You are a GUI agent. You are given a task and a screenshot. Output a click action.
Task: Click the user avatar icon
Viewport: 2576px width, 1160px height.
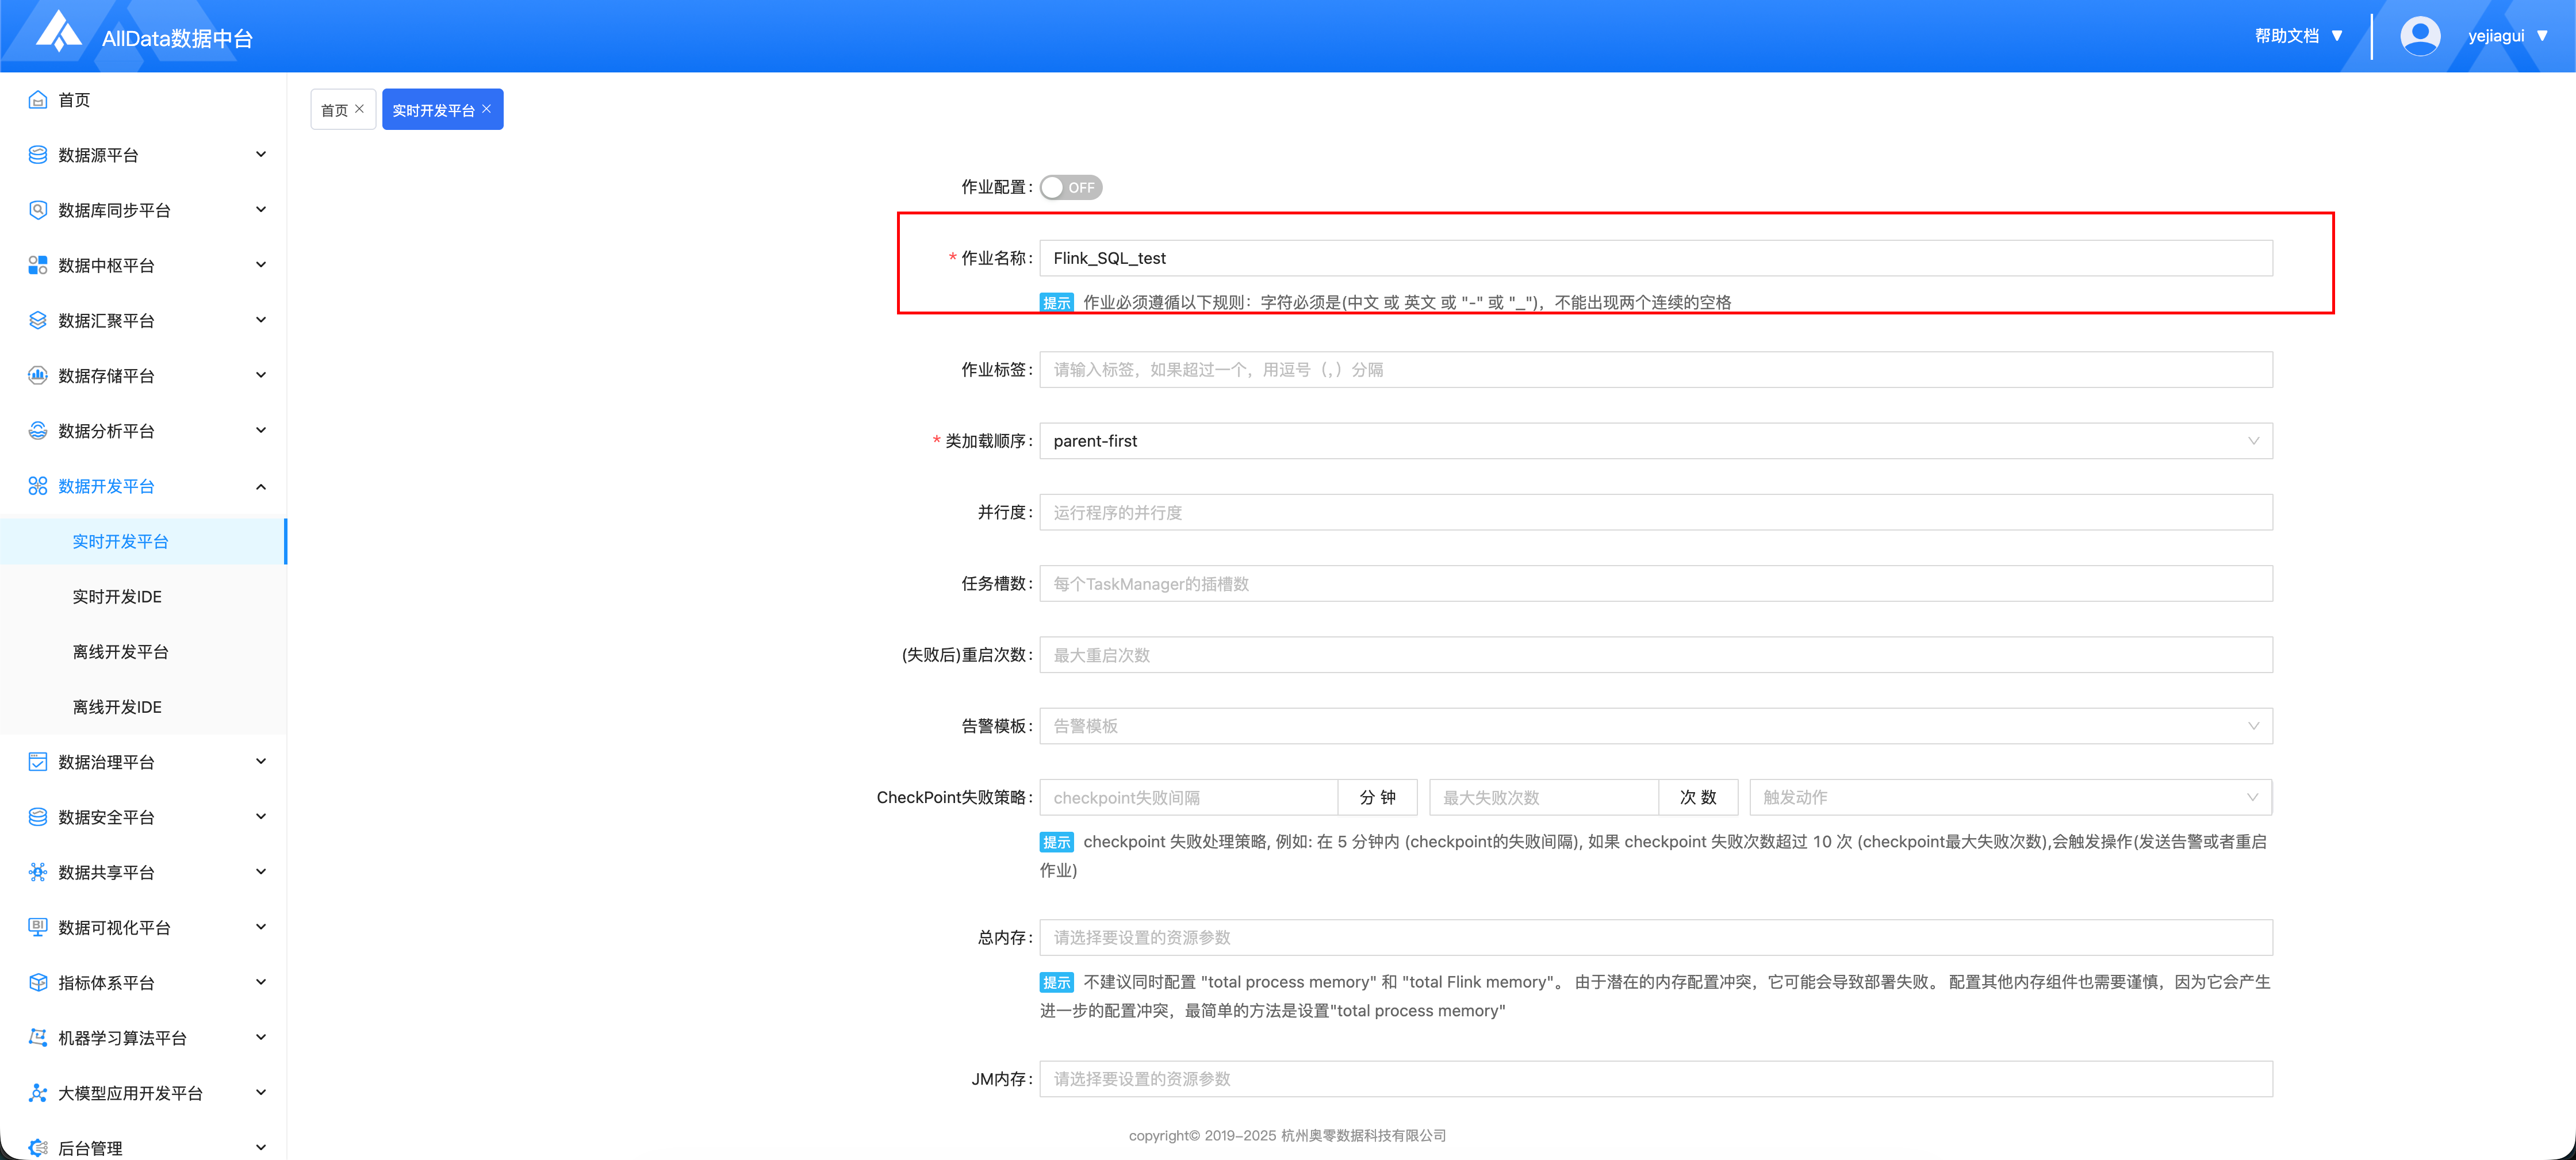pyautogui.click(x=2420, y=36)
